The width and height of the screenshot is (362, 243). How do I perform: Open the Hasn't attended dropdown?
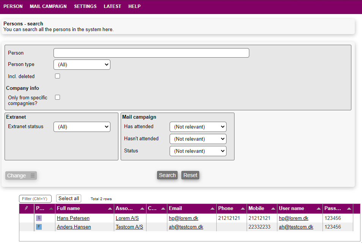pyautogui.click(x=198, y=139)
